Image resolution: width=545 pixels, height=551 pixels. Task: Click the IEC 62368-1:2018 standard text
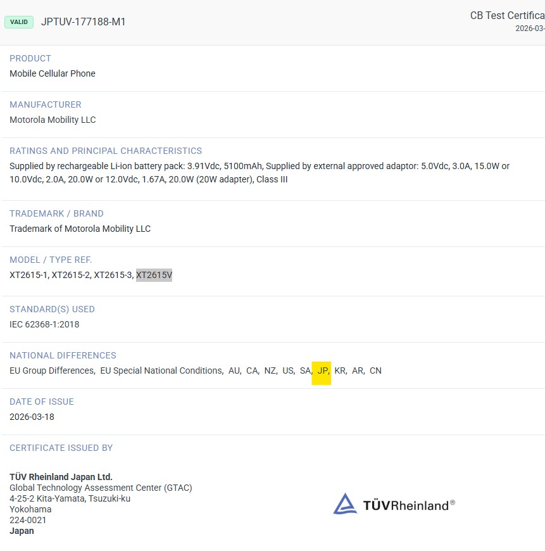(44, 324)
